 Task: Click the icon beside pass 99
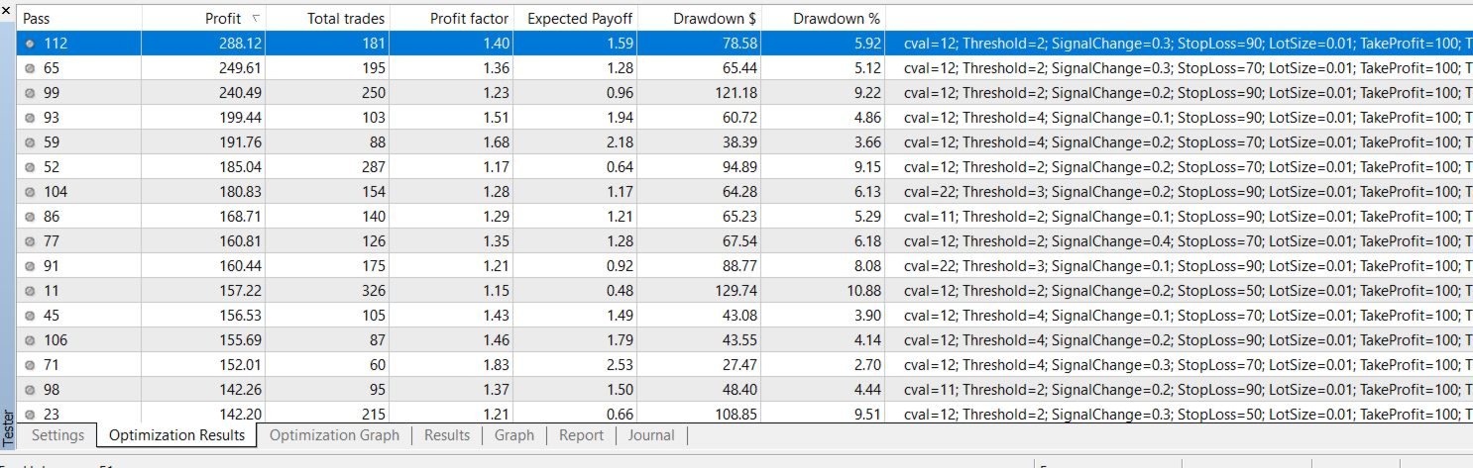coord(31,93)
